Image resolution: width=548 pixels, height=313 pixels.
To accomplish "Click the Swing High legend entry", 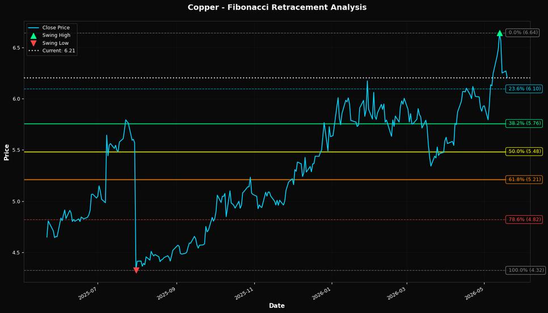I will (49, 35).
